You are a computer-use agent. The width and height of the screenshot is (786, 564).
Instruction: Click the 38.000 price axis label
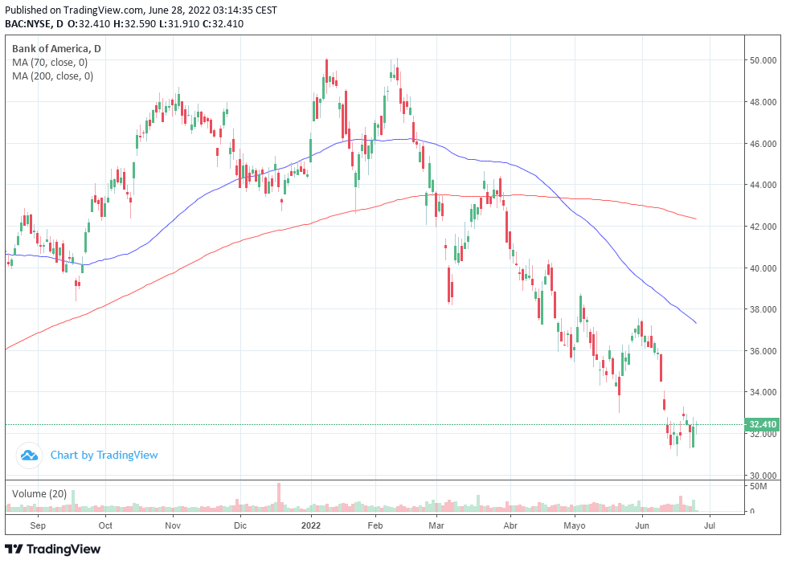tap(763, 309)
